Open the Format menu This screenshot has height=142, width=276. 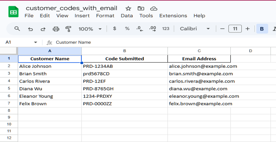click(105, 16)
